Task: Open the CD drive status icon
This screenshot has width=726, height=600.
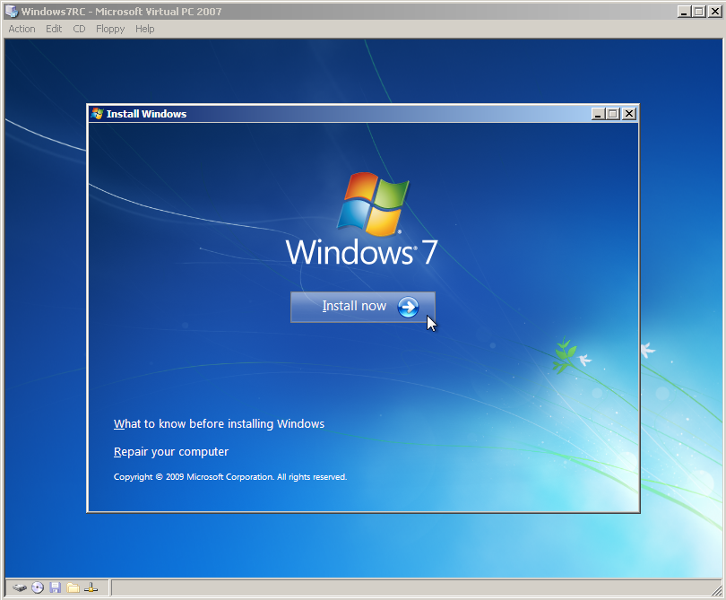Action: [x=37, y=587]
